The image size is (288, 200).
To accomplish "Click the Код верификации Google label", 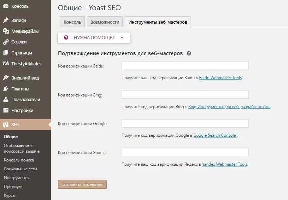I will (83, 124).
